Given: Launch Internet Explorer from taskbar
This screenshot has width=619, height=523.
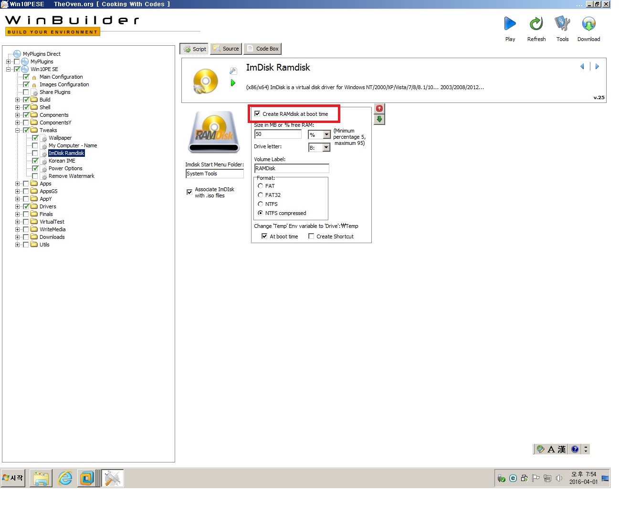Looking at the screenshot, I should [65, 478].
